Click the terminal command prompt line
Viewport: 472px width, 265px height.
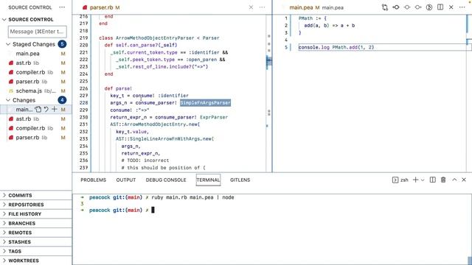(x=117, y=210)
